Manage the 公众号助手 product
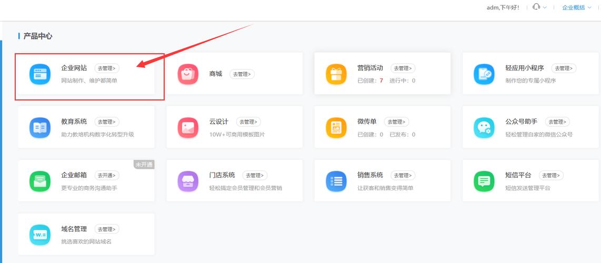Viewport: 601px width, 263px height. (x=557, y=122)
